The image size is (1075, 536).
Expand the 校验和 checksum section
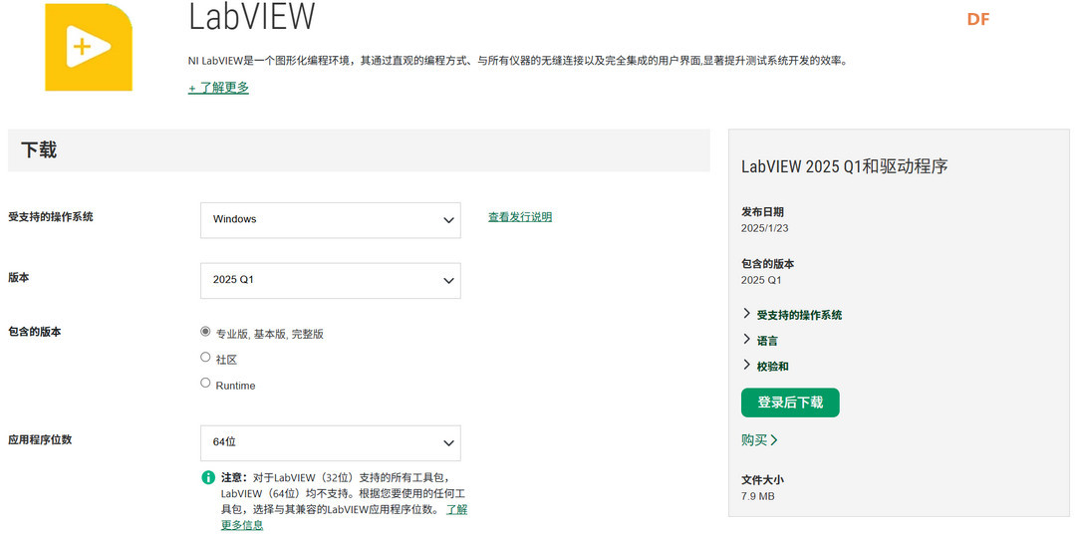point(771,367)
